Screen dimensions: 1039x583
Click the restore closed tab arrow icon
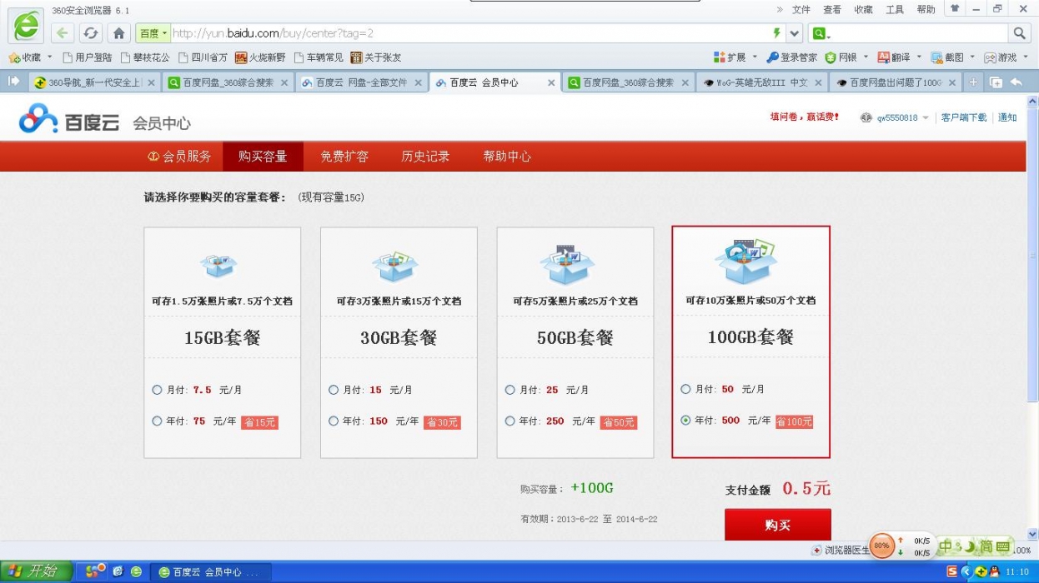coord(1016,82)
